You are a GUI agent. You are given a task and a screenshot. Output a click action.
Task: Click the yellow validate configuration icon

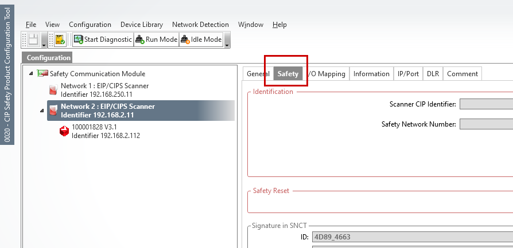coord(60,40)
